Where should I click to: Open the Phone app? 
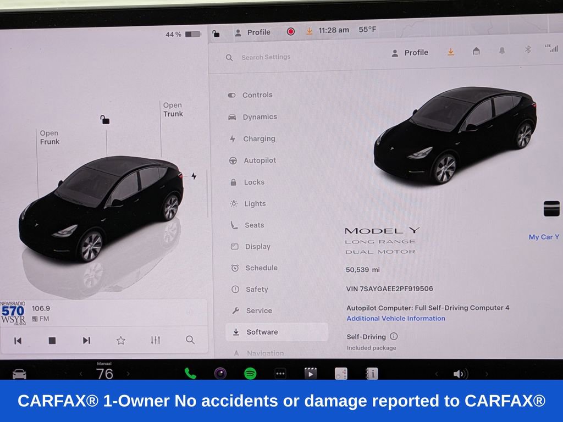coord(190,374)
